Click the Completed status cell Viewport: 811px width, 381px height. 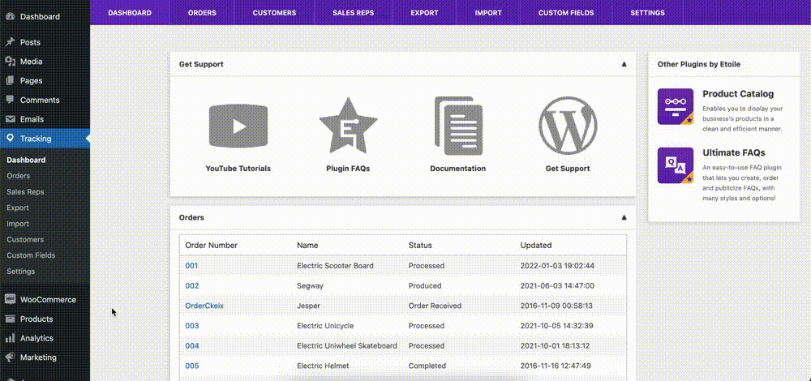pyautogui.click(x=427, y=366)
